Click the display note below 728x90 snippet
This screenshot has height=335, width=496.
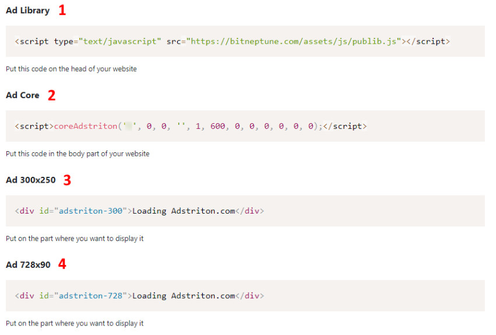tap(75, 323)
